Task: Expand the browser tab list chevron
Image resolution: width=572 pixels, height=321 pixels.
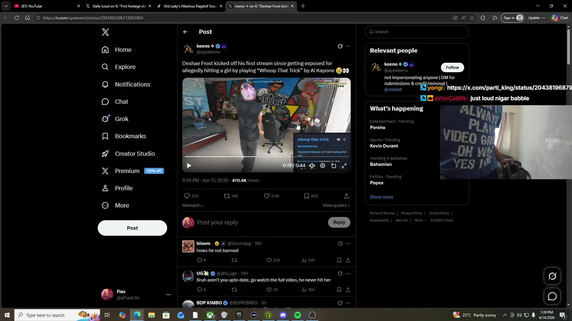Action: (x=6, y=6)
